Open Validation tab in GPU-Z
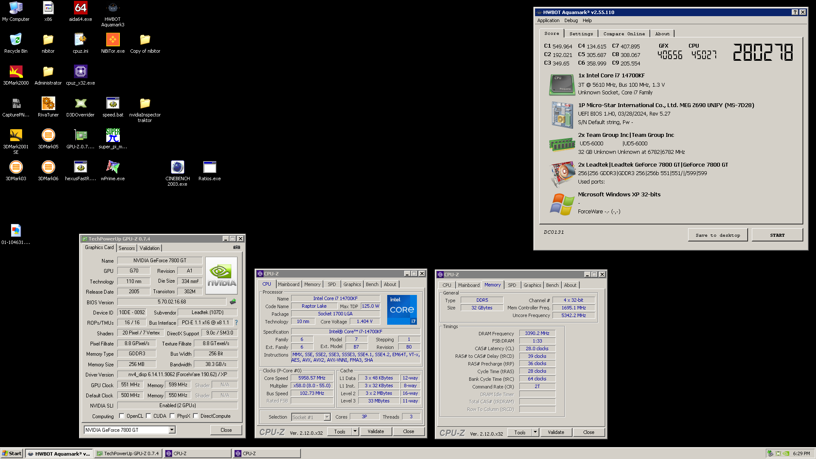Viewport: 816px width, 459px height. pyautogui.click(x=150, y=248)
